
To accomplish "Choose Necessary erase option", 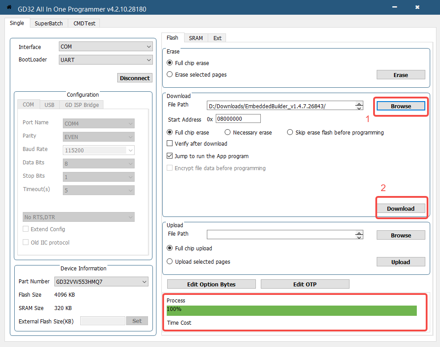I will coord(228,132).
